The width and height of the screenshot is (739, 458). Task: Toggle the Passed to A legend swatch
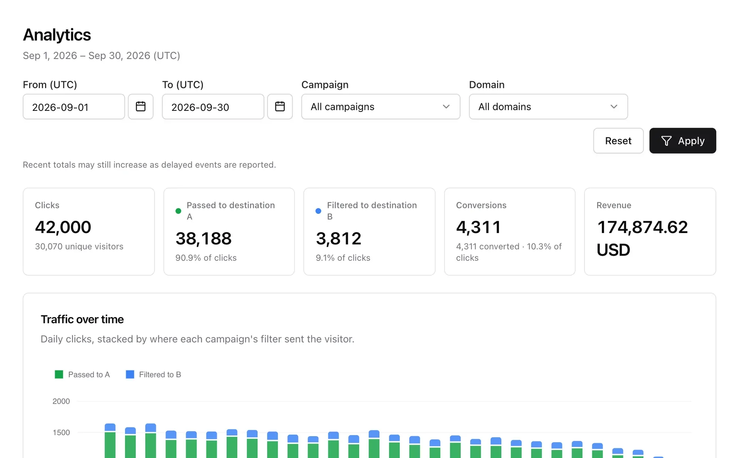click(x=59, y=375)
